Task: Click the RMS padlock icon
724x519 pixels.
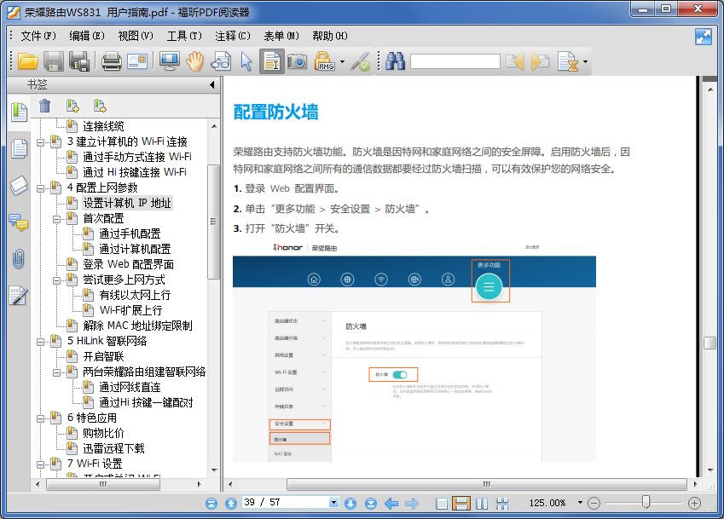Action: click(325, 61)
